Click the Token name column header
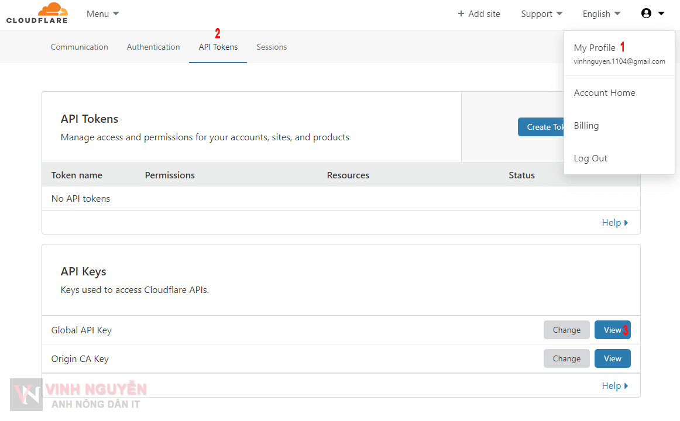680x421 pixels. pos(77,175)
